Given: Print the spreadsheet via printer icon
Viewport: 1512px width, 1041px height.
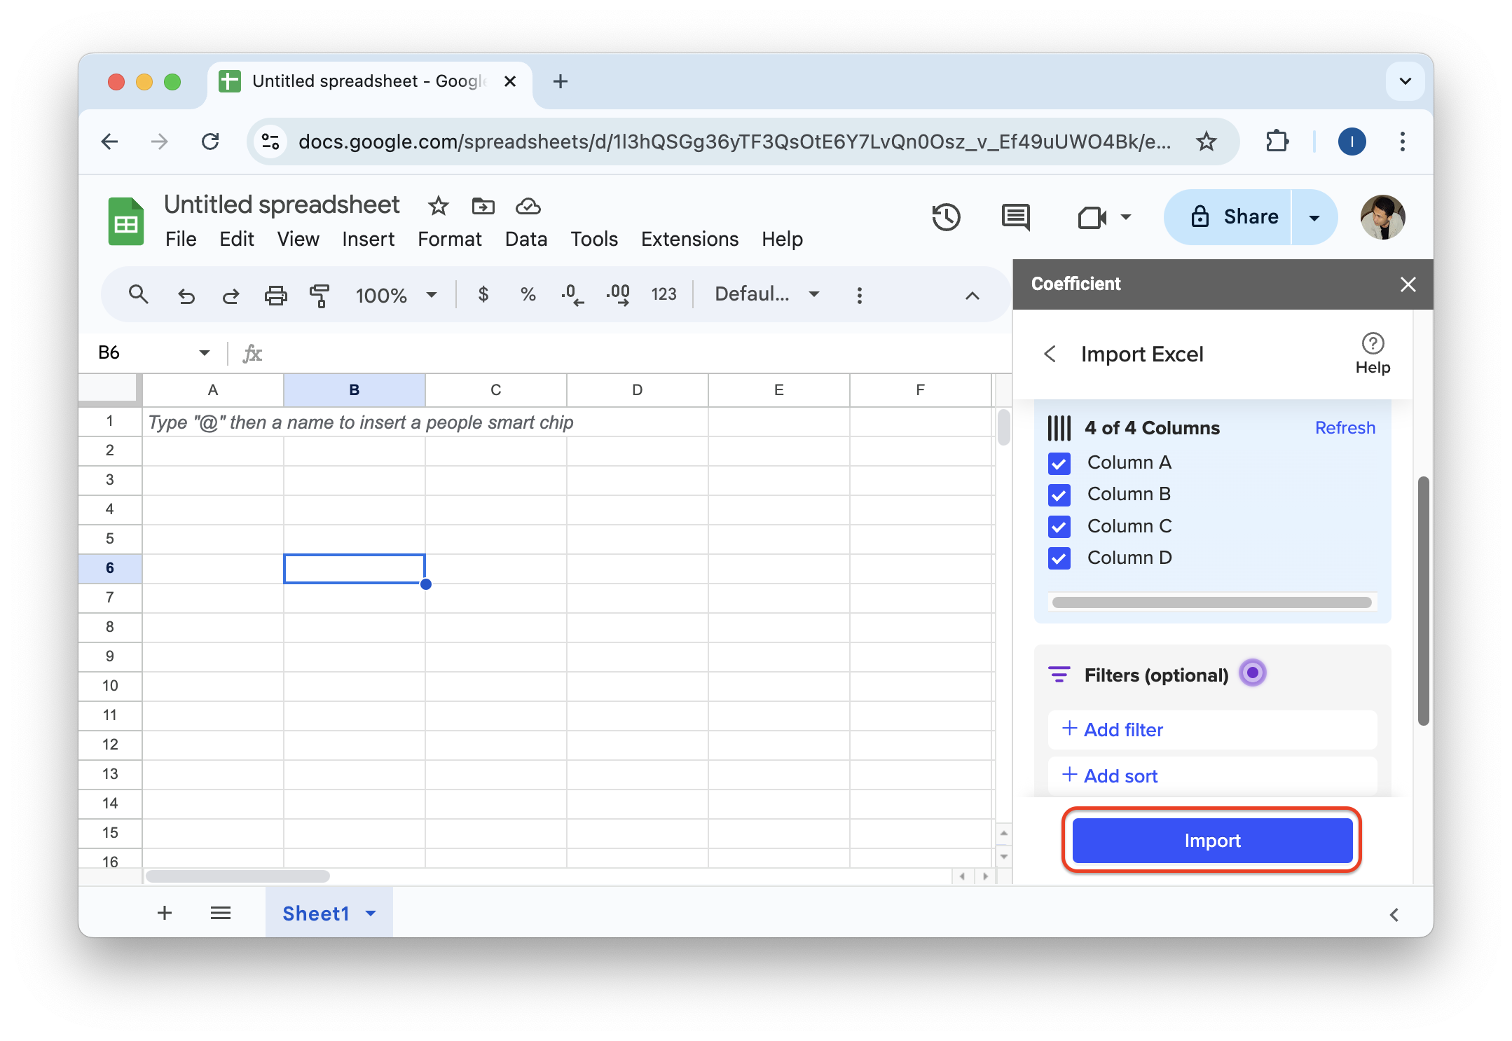Looking at the screenshot, I should [x=275, y=295].
